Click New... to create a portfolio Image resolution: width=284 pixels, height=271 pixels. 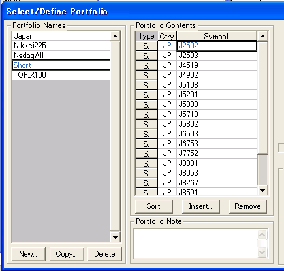(x=28, y=254)
